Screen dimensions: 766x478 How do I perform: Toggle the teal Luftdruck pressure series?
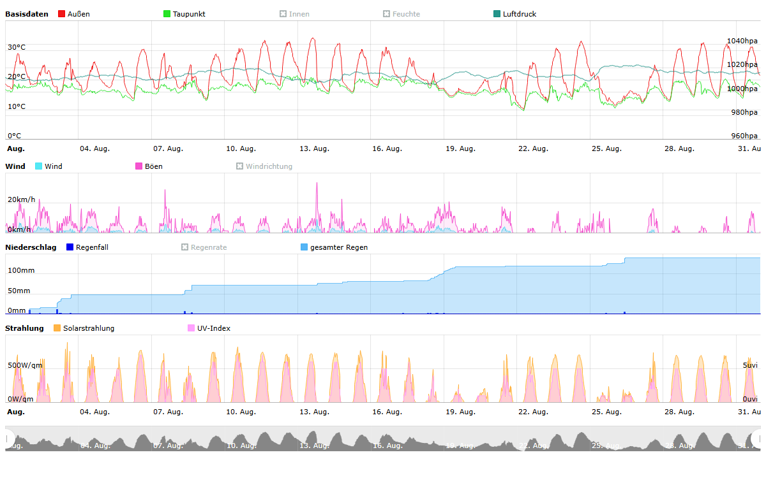[514, 14]
